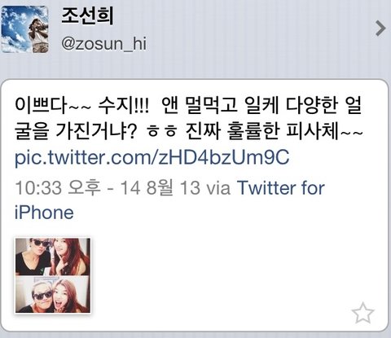This screenshot has height=338, width=391.
Task: Open the Twitter for iPhone link
Action: pos(169,200)
